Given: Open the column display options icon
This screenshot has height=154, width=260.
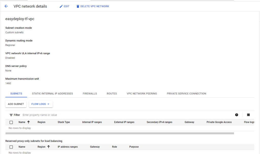Looking at the screenshot, I should click(248, 115).
